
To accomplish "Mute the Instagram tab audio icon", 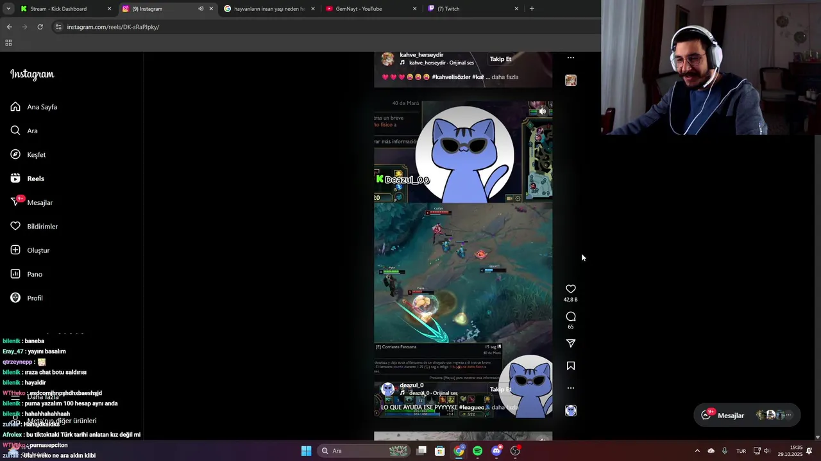I will click(x=201, y=9).
